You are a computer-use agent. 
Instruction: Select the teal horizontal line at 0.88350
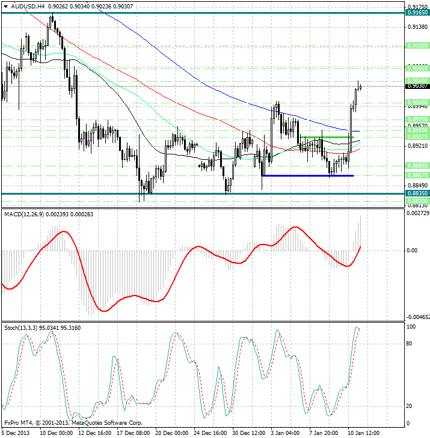tap(203, 193)
